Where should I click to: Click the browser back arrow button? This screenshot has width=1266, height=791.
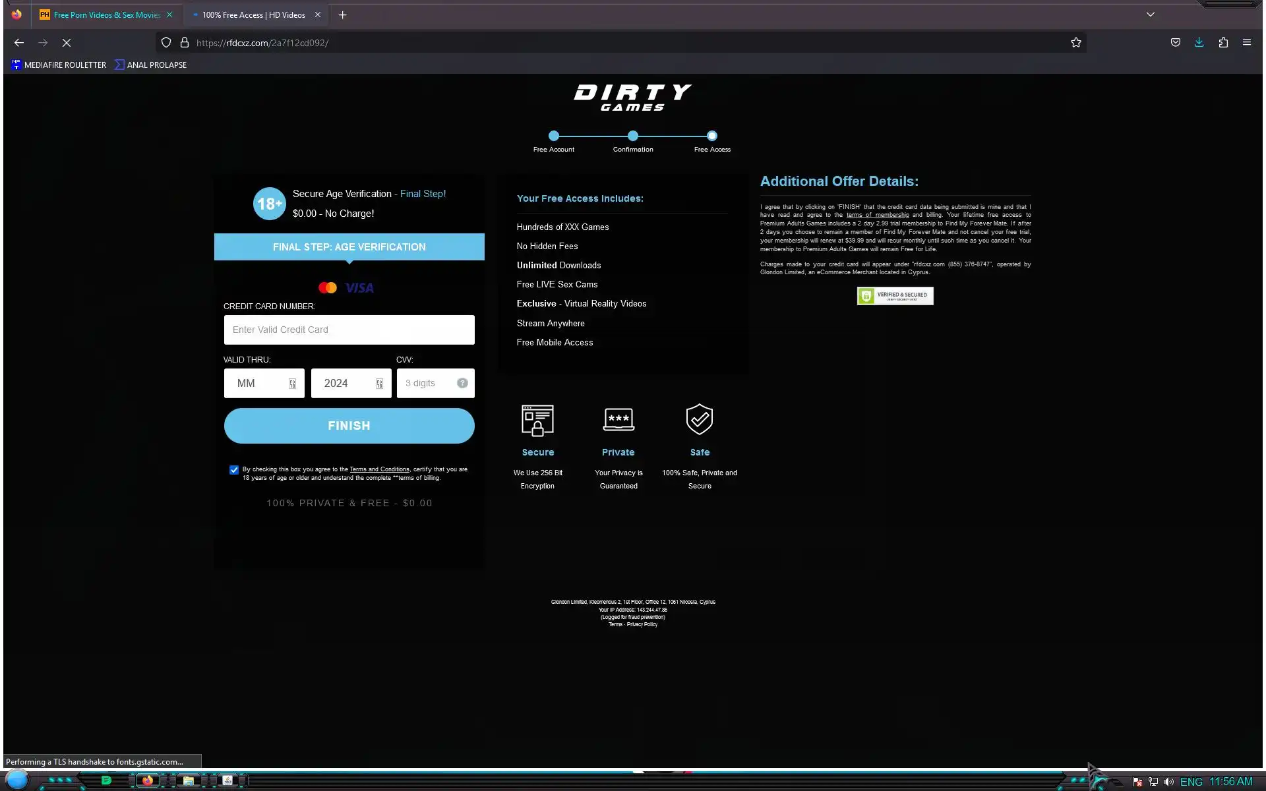(x=19, y=43)
